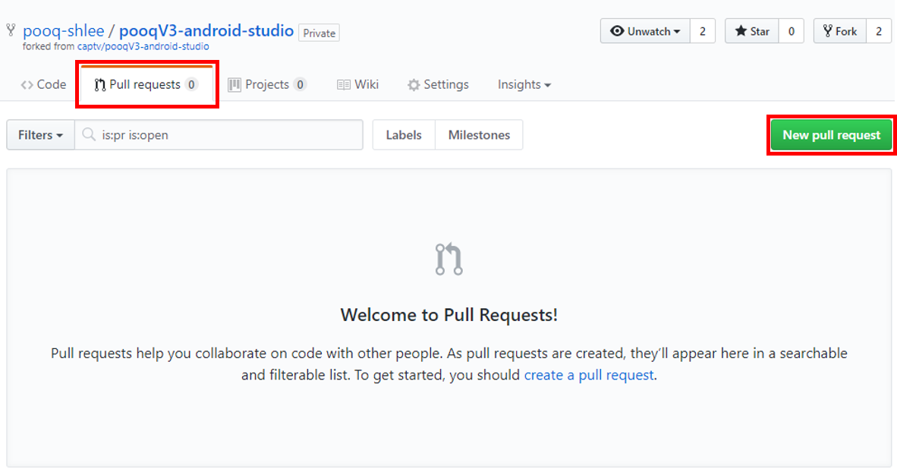Viewport: 897px width, 472px height.
Task: Click the magnifier icon in the search box
Action: point(89,134)
